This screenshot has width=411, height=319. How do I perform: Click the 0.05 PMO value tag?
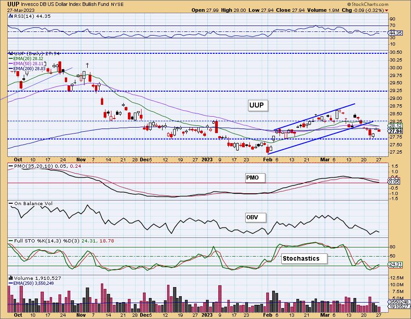[x=395, y=182]
